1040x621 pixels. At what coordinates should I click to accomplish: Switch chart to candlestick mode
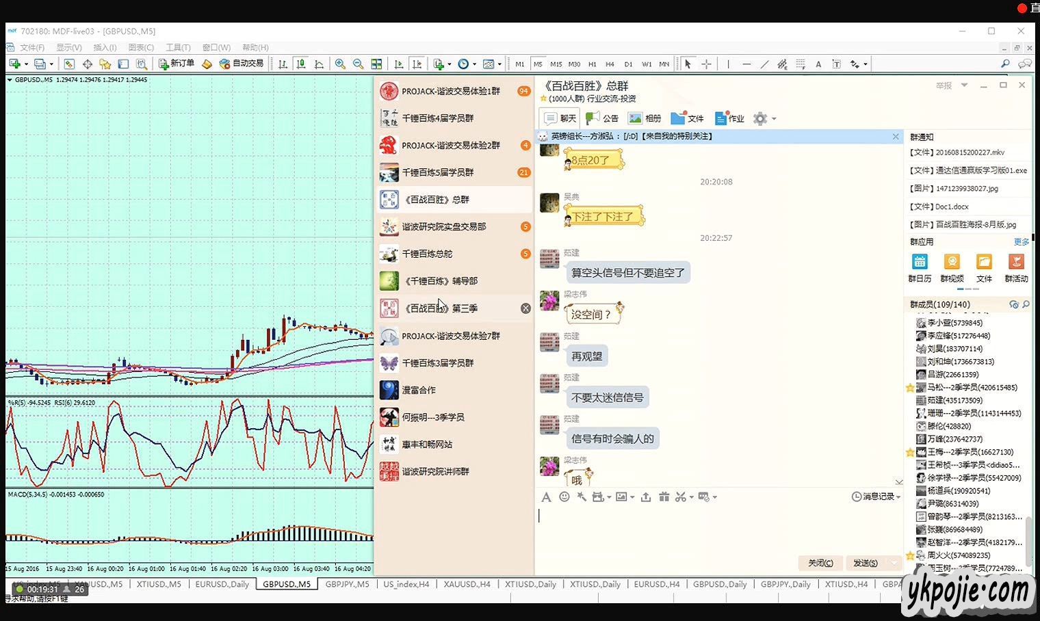[301, 64]
